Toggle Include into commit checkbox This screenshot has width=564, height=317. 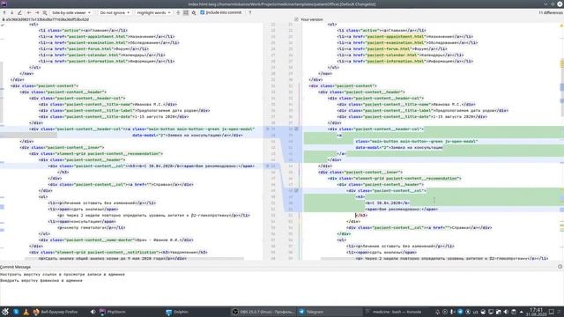point(202,12)
